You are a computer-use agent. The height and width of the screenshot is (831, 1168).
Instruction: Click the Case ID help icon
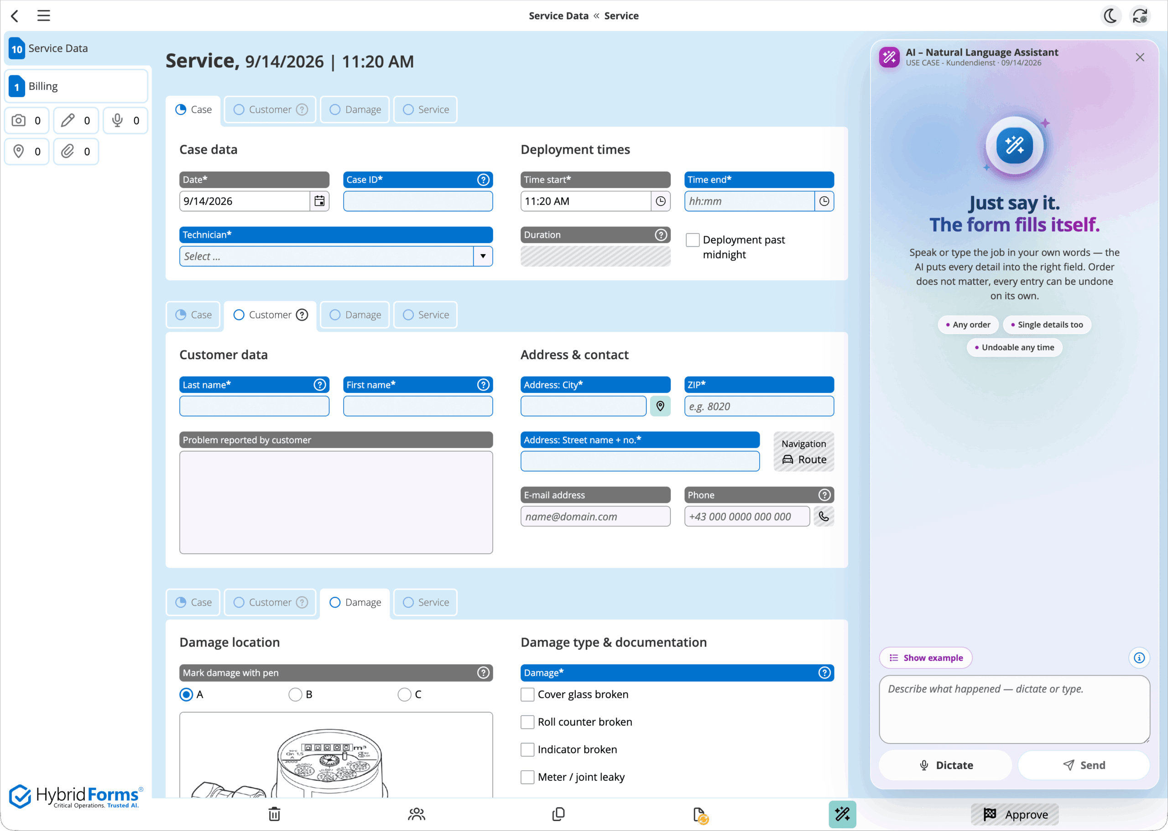[x=483, y=180]
